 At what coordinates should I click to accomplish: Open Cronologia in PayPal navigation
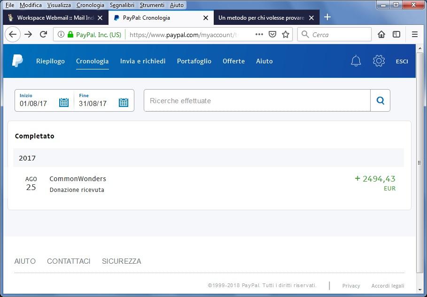[93, 61]
